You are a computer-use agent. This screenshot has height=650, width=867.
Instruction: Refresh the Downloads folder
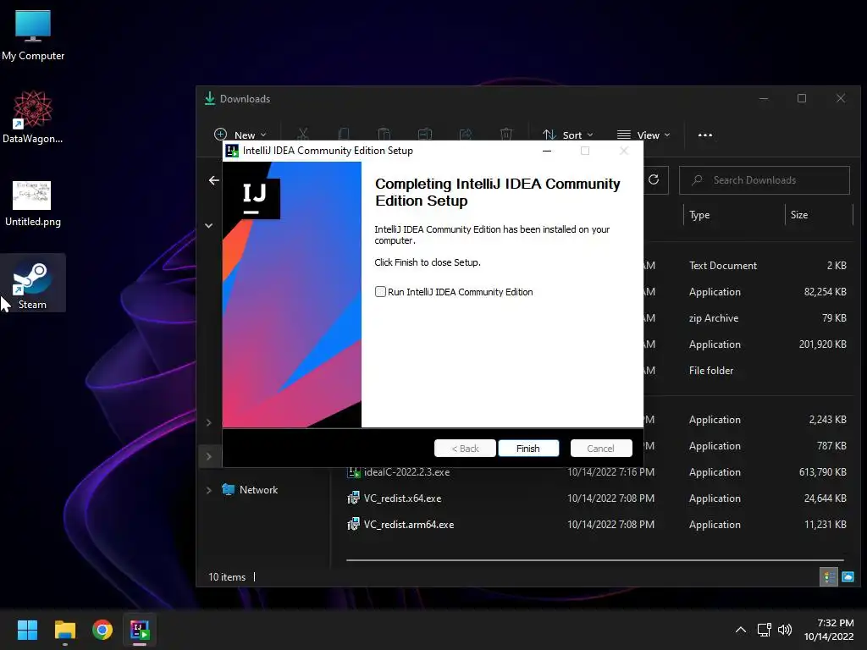click(654, 179)
